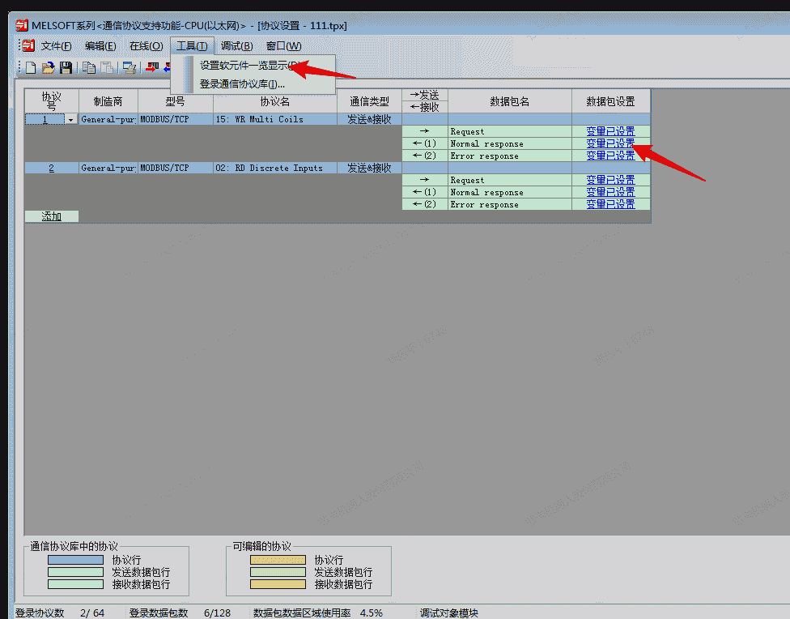Viewport: 790px width, 619px height.
Task: Open 变量已设置 link for protocol 1 Request
Action: [x=610, y=131]
